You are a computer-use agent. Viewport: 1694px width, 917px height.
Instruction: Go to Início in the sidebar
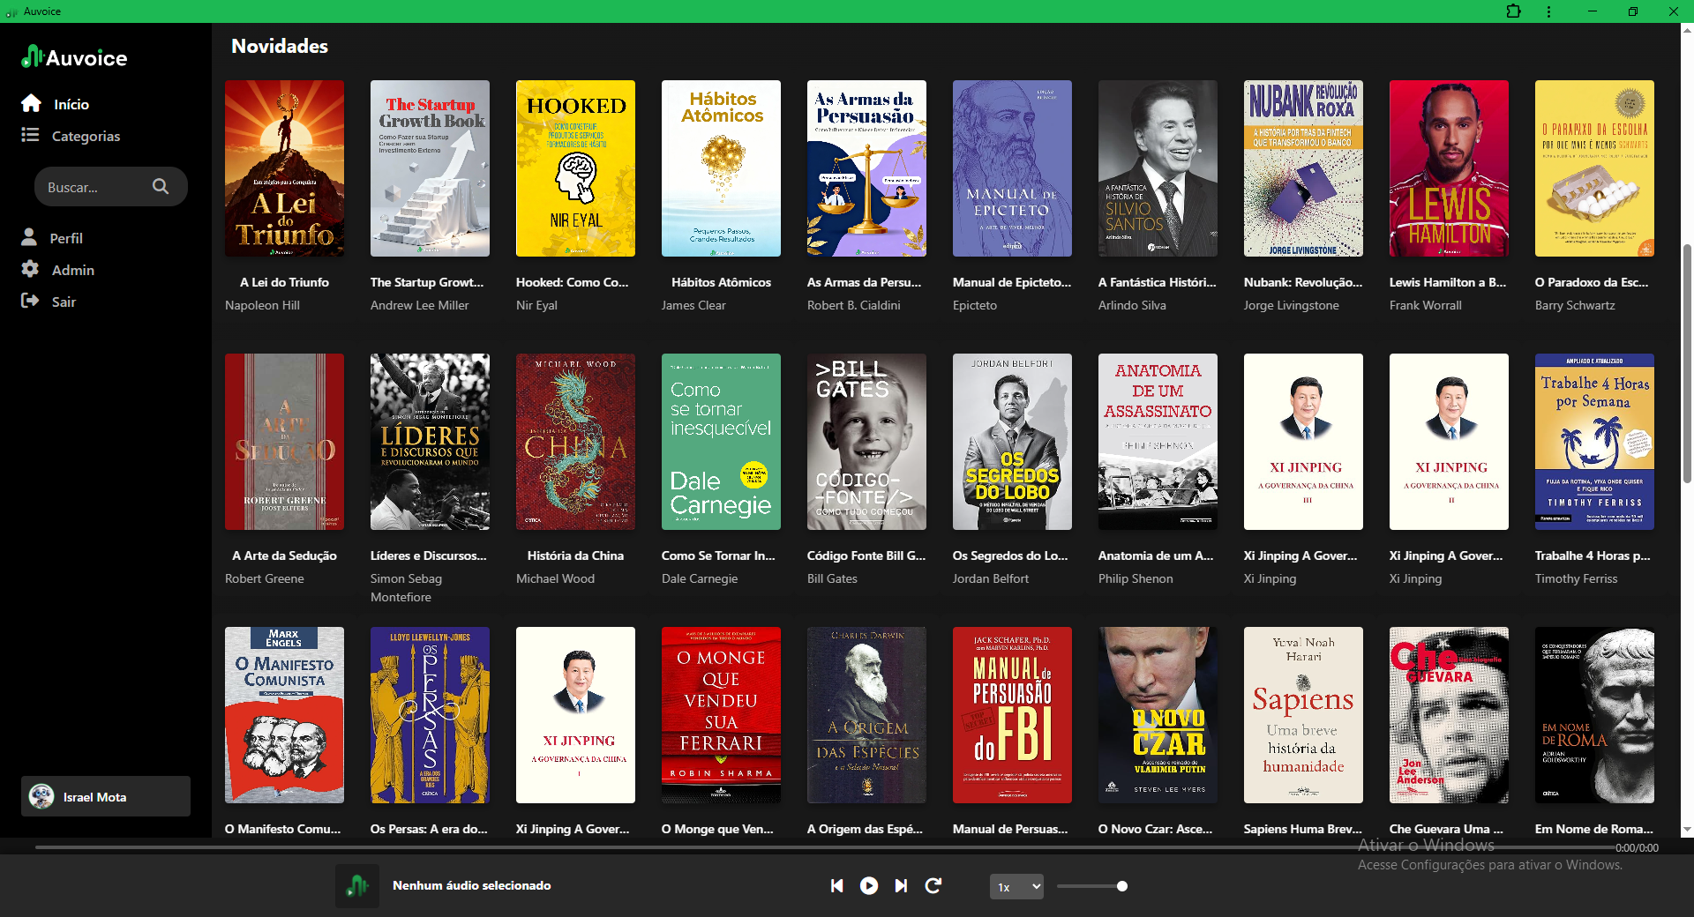[x=71, y=104]
